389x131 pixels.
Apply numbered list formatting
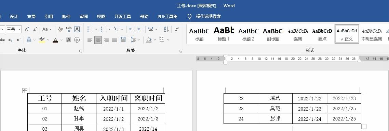click(103, 29)
